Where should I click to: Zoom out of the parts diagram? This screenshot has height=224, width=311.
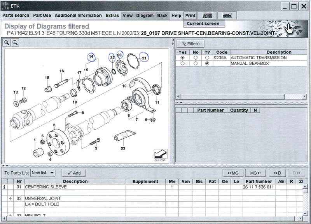(x=15, y=42)
